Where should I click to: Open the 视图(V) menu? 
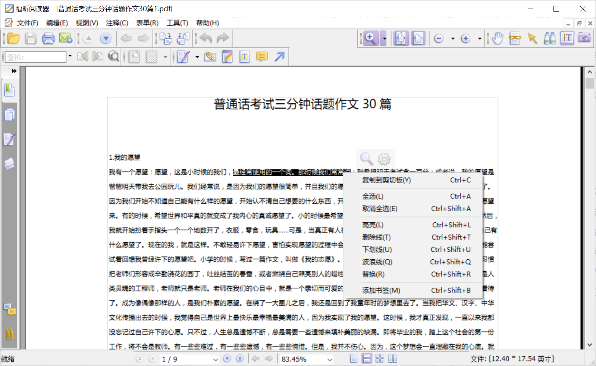(87, 23)
